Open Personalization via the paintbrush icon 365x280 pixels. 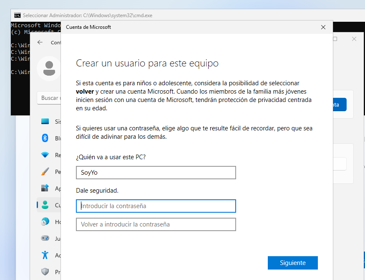tap(45, 172)
